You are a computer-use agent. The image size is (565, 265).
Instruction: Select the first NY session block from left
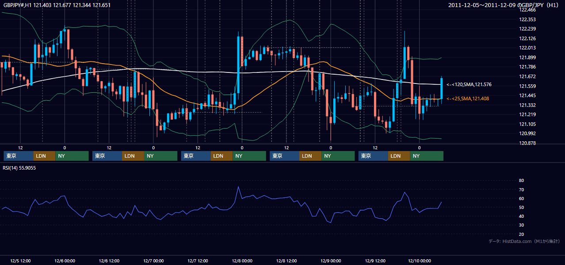pos(72,156)
